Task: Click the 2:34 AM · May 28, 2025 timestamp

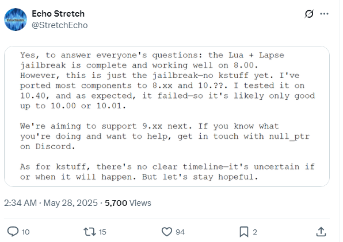Action: click(x=51, y=203)
